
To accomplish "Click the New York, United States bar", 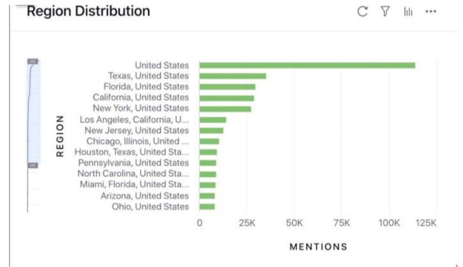I will 225,109.
